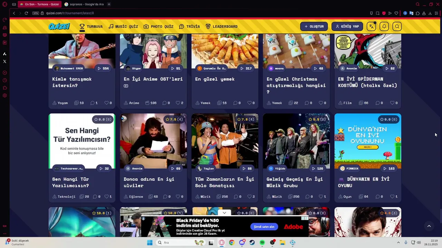Go back in the browser
This screenshot has width=442, height=248.
14,13
